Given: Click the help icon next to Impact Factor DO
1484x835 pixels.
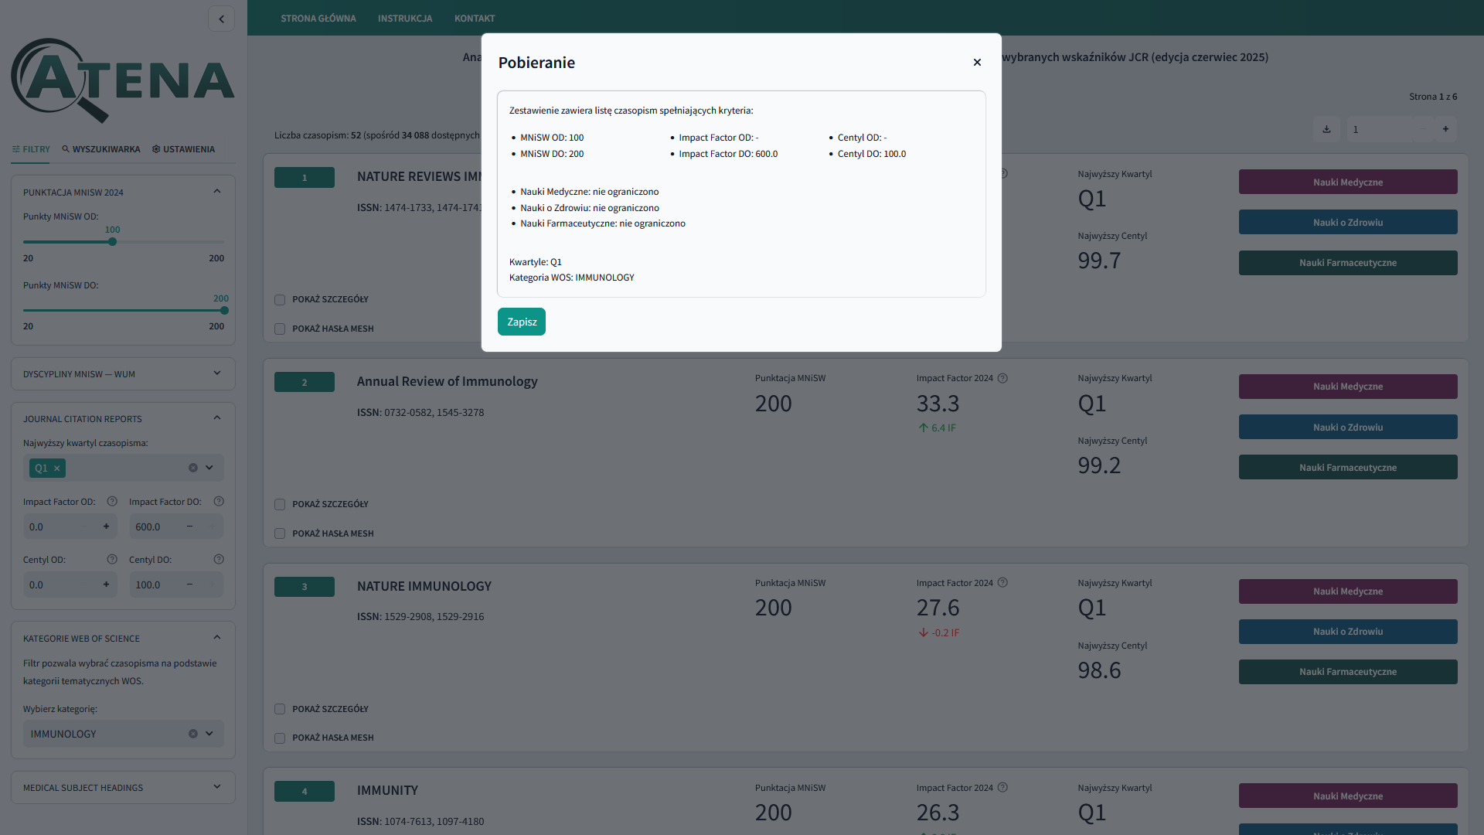Looking at the screenshot, I should (219, 501).
